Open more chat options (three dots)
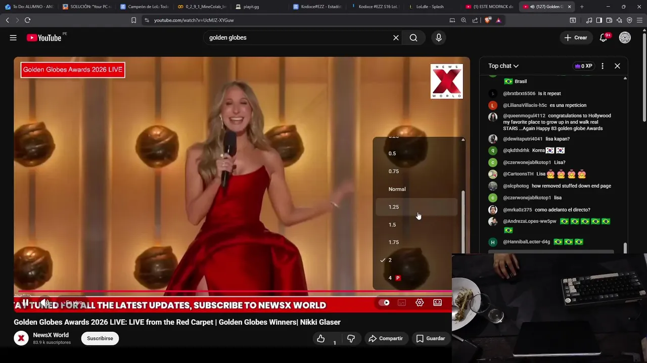The height and width of the screenshot is (363, 647). click(603, 66)
